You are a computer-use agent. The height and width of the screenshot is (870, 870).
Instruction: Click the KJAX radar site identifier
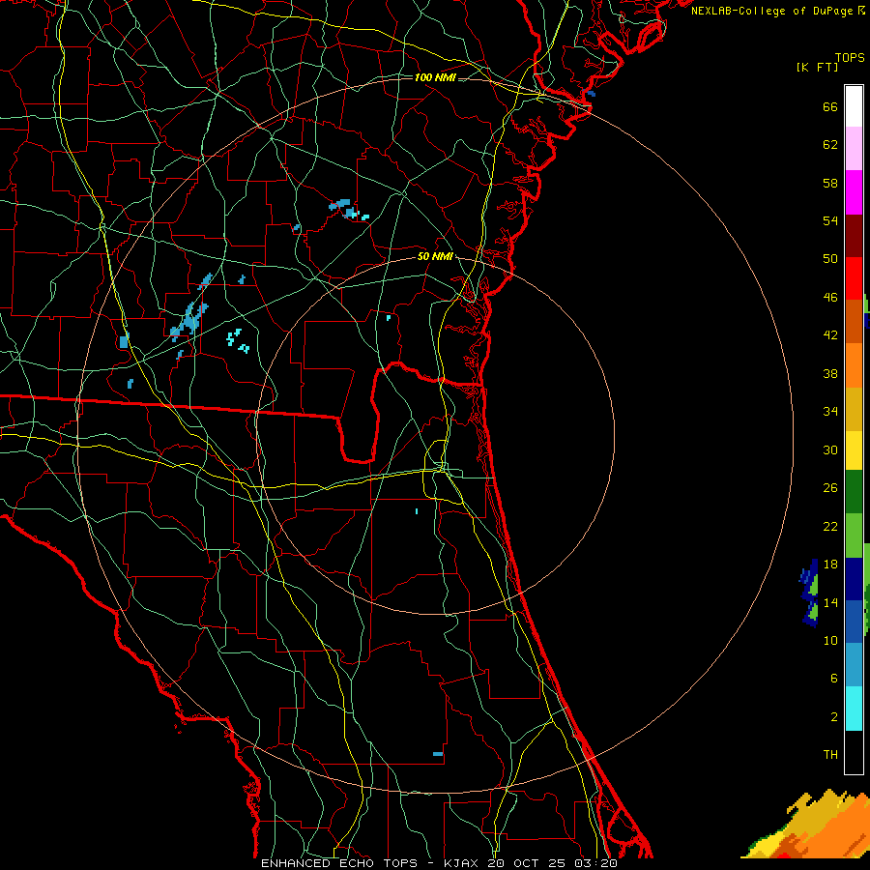click(x=463, y=863)
